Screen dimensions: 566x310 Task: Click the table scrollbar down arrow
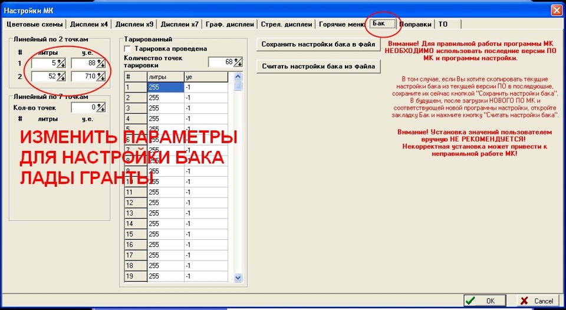pyautogui.click(x=238, y=278)
